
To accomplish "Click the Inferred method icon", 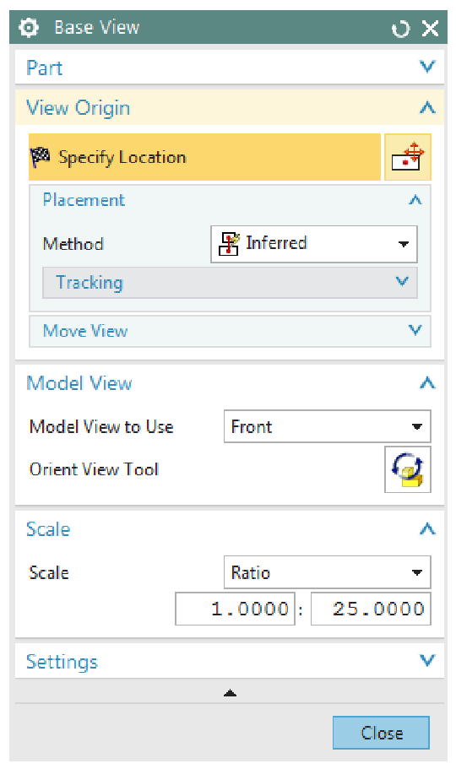I will (229, 244).
